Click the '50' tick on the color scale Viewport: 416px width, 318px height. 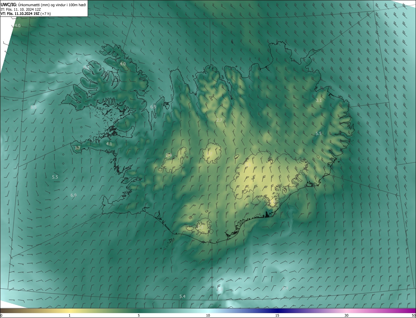[x=413, y=316]
